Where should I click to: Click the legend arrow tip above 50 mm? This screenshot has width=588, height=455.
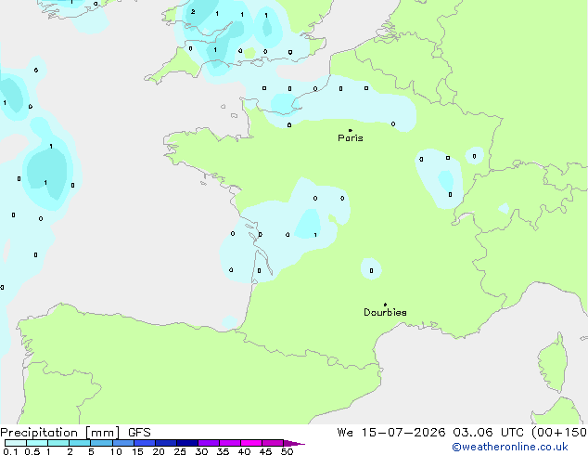(294, 443)
